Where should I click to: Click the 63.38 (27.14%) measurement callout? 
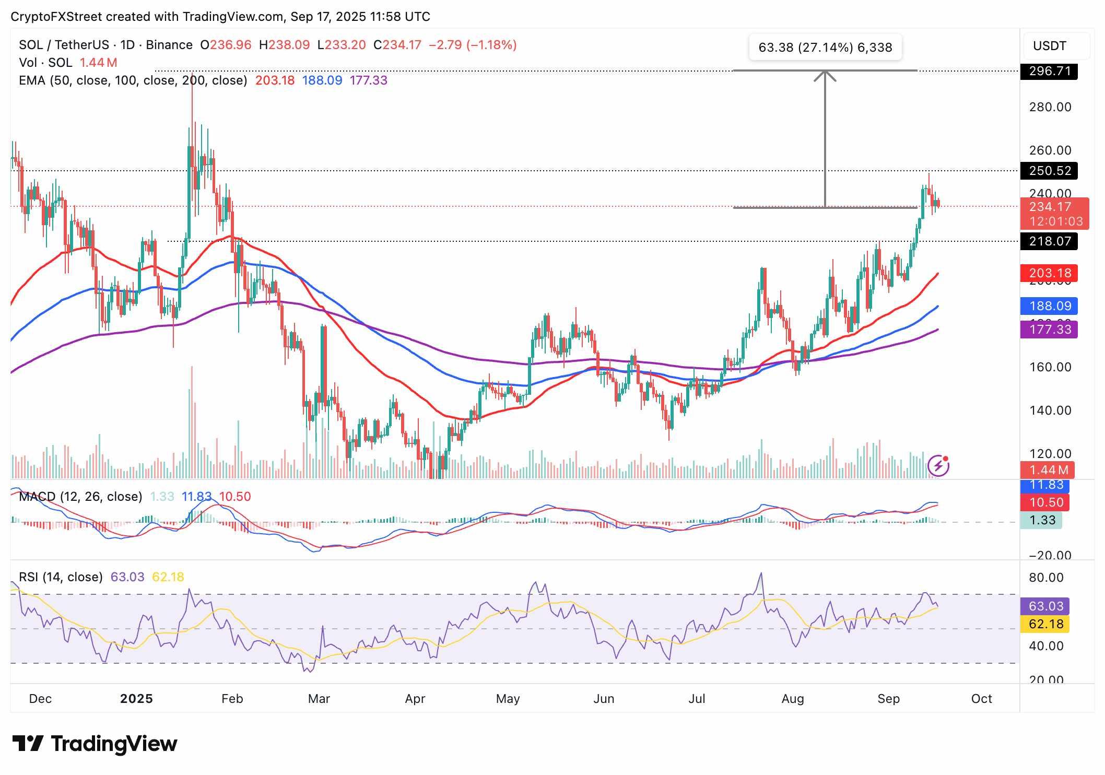click(826, 48)
